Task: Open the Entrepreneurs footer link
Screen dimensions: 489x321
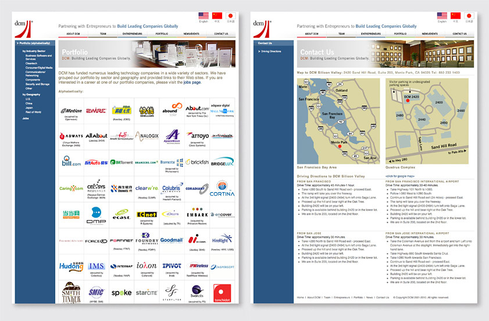Action: [x=342, y=297]
